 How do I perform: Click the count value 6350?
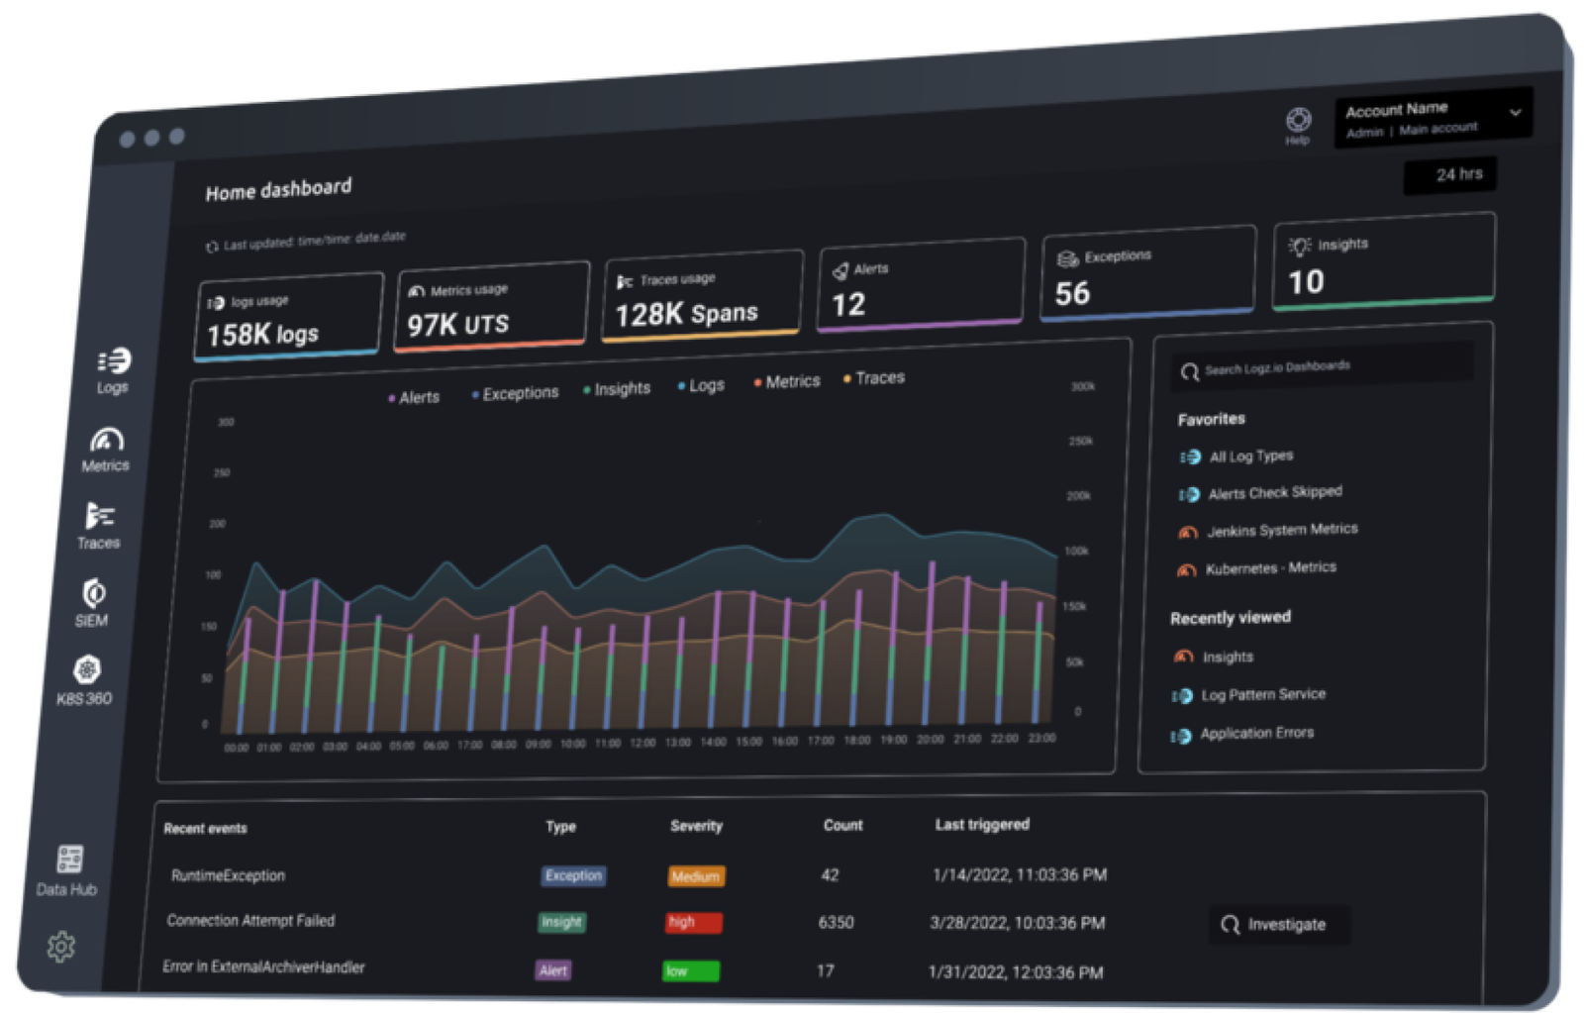pos(836,923)
